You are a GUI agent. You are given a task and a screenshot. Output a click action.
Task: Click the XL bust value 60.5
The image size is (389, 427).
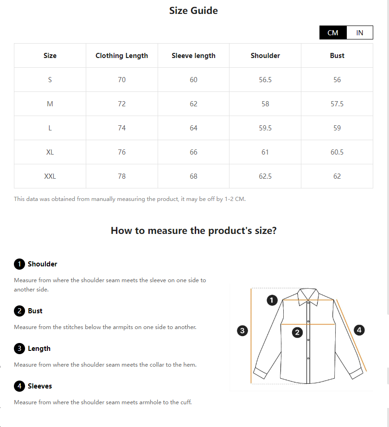pos(337,152)
